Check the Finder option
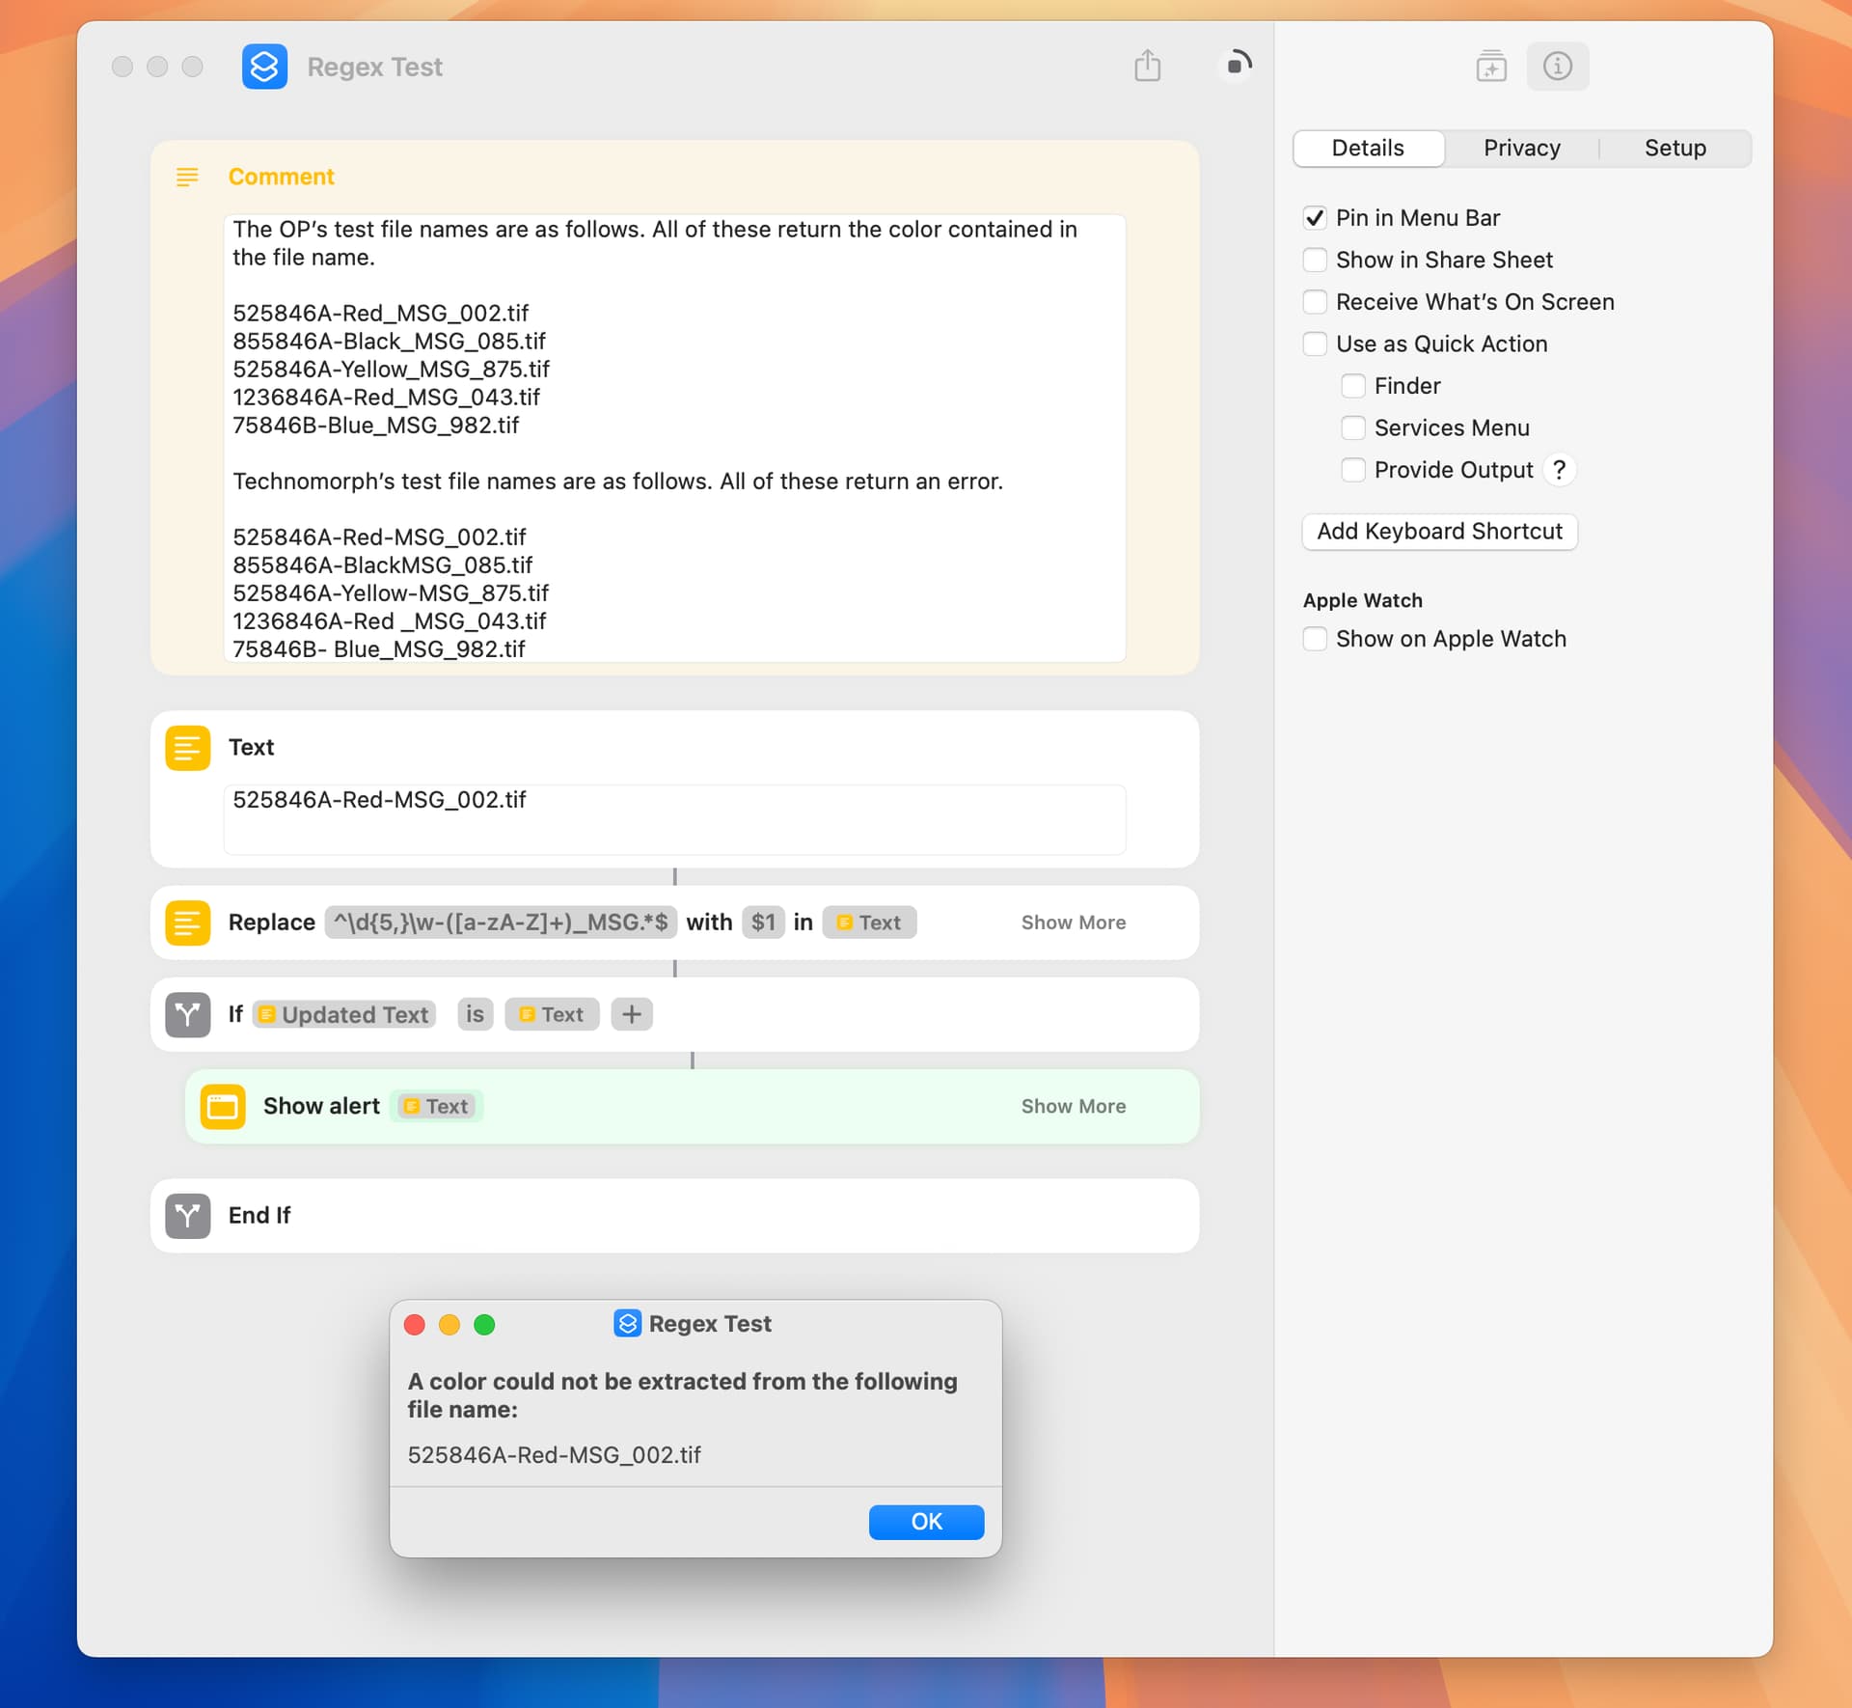The height and width of the screenshot is (1708, 1852). point(1353,386)
